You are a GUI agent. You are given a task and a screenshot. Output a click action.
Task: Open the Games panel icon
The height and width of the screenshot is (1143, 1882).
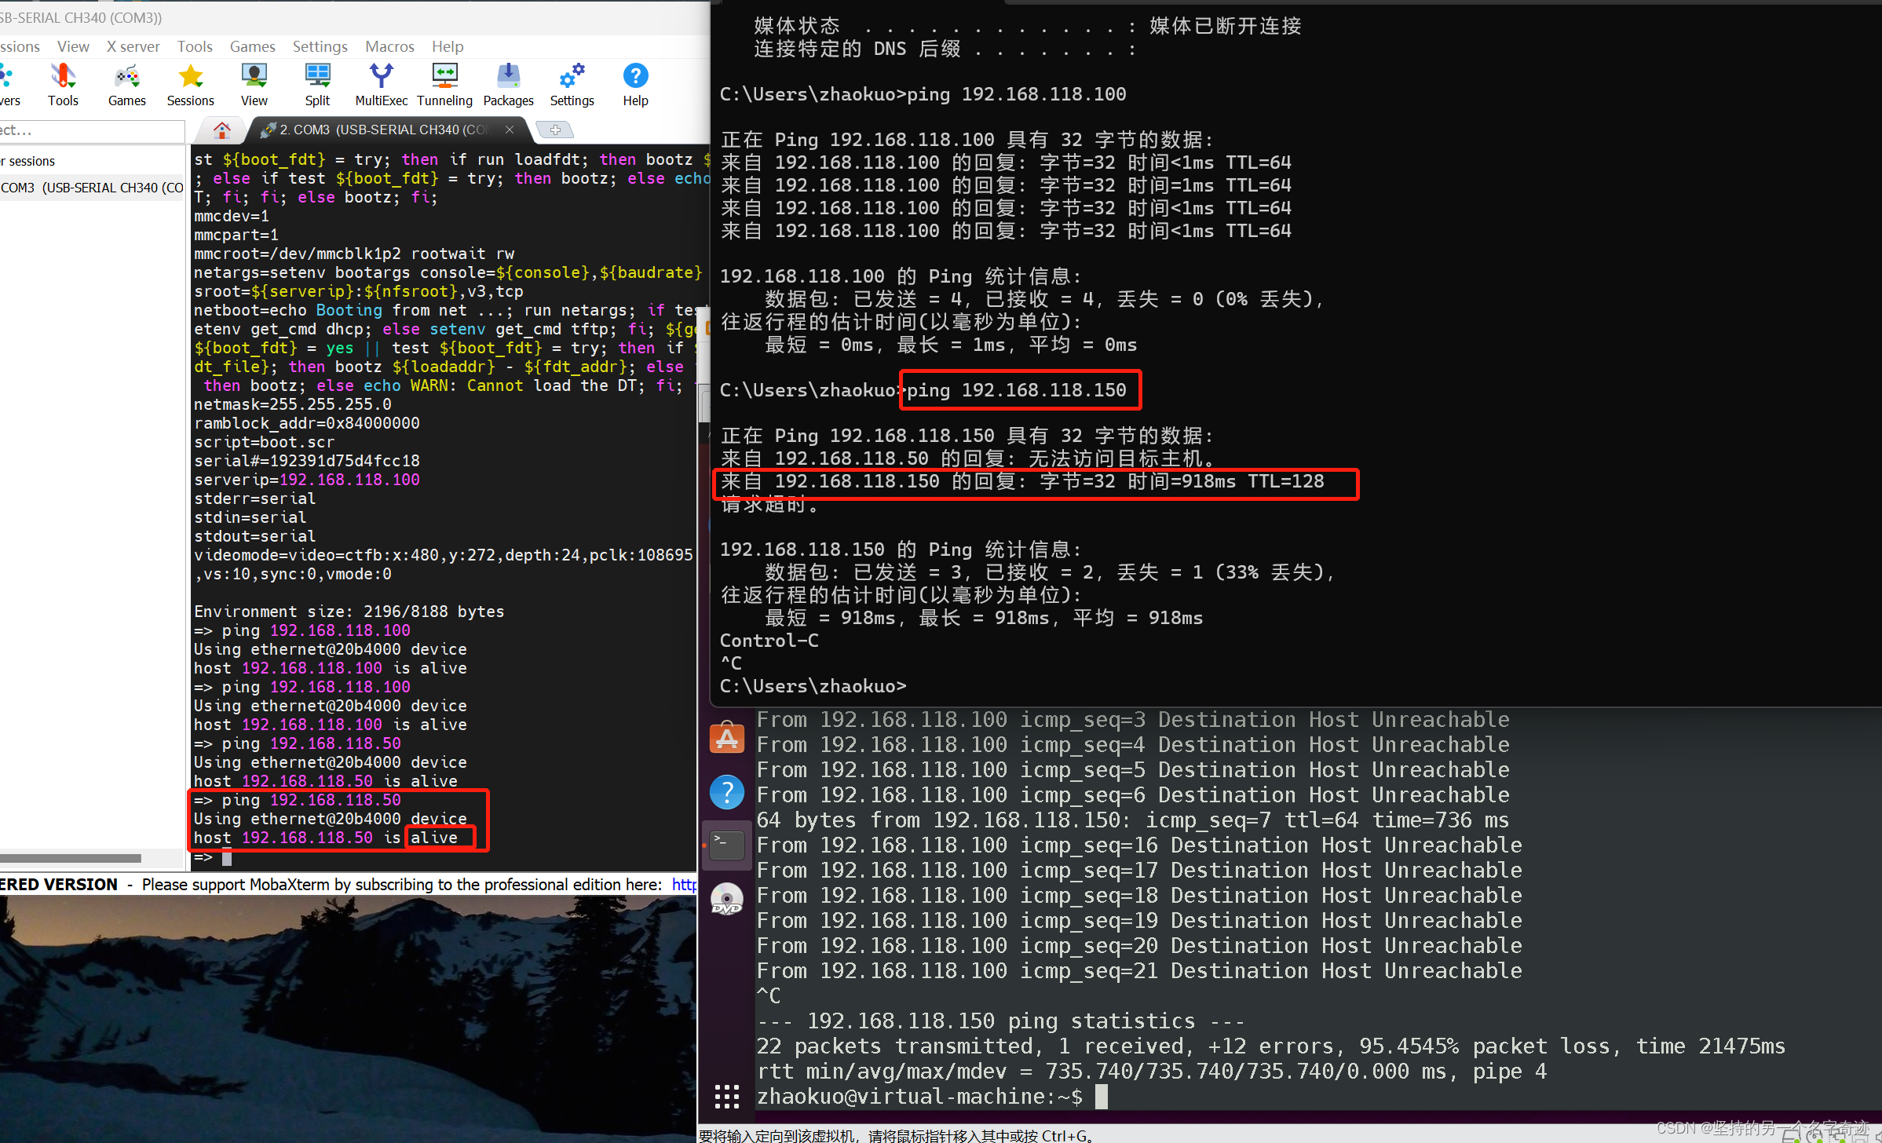(126, 84)
